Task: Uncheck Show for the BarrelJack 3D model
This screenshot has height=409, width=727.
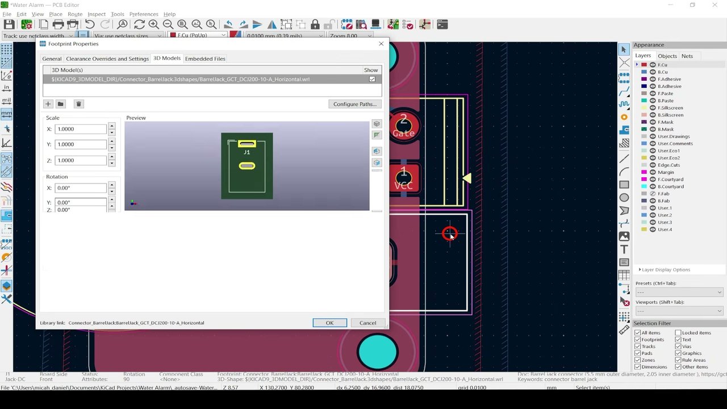Action: pyautogui.click(x=372, y=80)
